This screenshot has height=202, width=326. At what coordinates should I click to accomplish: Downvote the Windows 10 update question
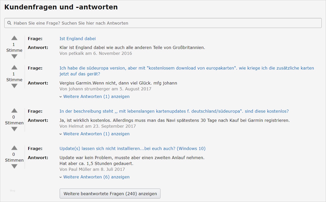click(x=14, y=166)
